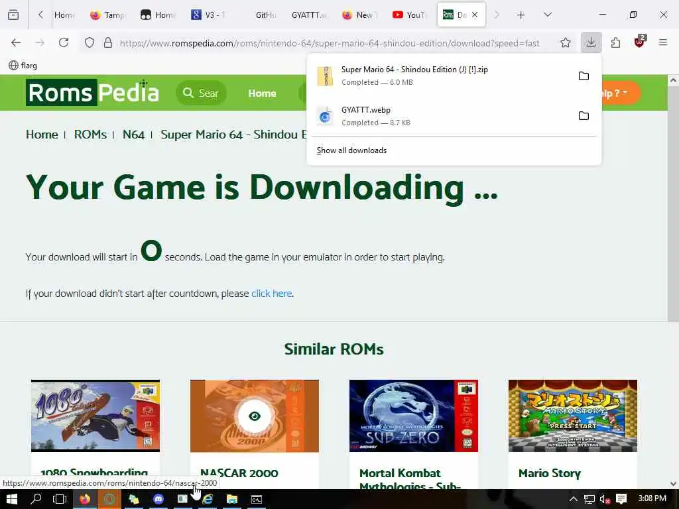Bookmark this page with the star

coord(565,42)
